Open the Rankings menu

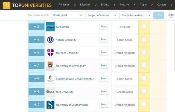pyautogui.click(x=64, y=5)
